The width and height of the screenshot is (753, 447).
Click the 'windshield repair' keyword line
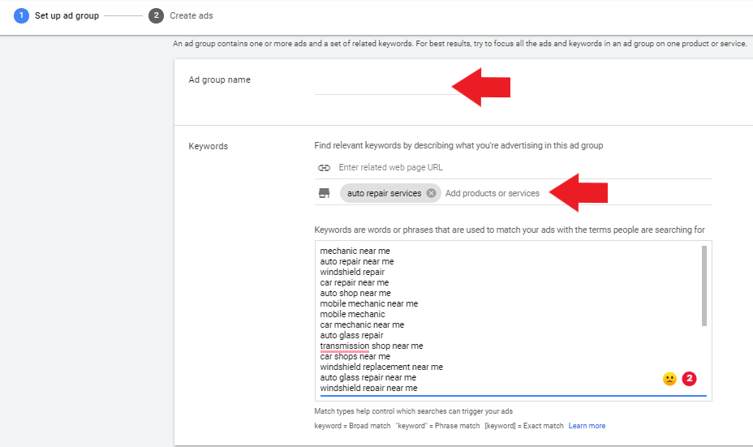pyautogui.click(x=352, y=272)
